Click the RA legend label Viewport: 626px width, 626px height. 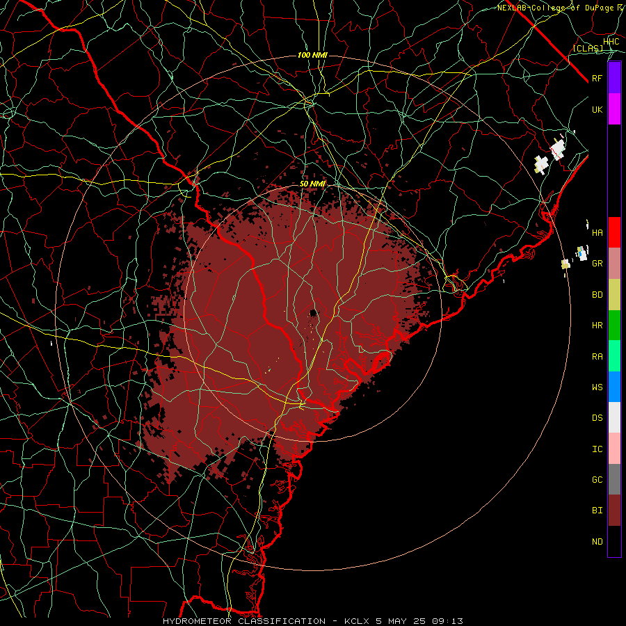(597, 357)
